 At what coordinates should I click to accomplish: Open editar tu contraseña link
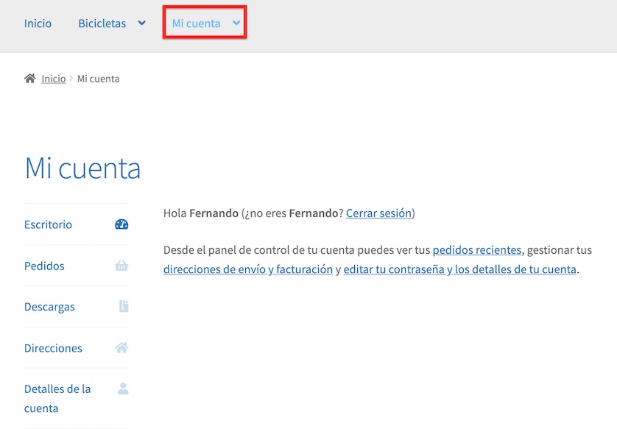coord(459,269)
